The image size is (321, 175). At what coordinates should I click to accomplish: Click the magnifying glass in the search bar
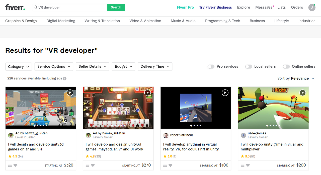click(35, 8)
